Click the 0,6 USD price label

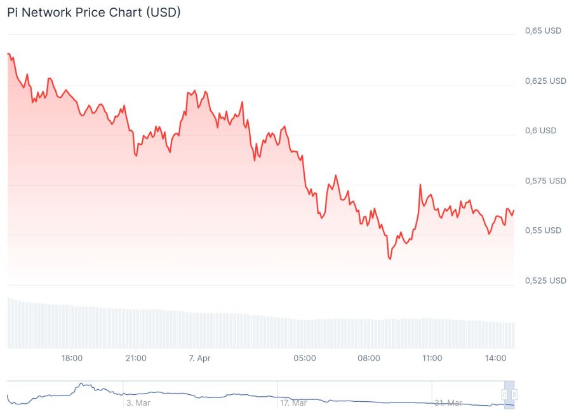(x=540, y=131)
